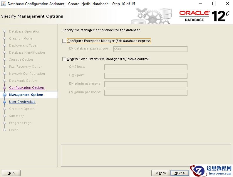233x177 pixels.
Task: Click the Configuration Options step bullet icon
Action: click(x=5, y=88)
